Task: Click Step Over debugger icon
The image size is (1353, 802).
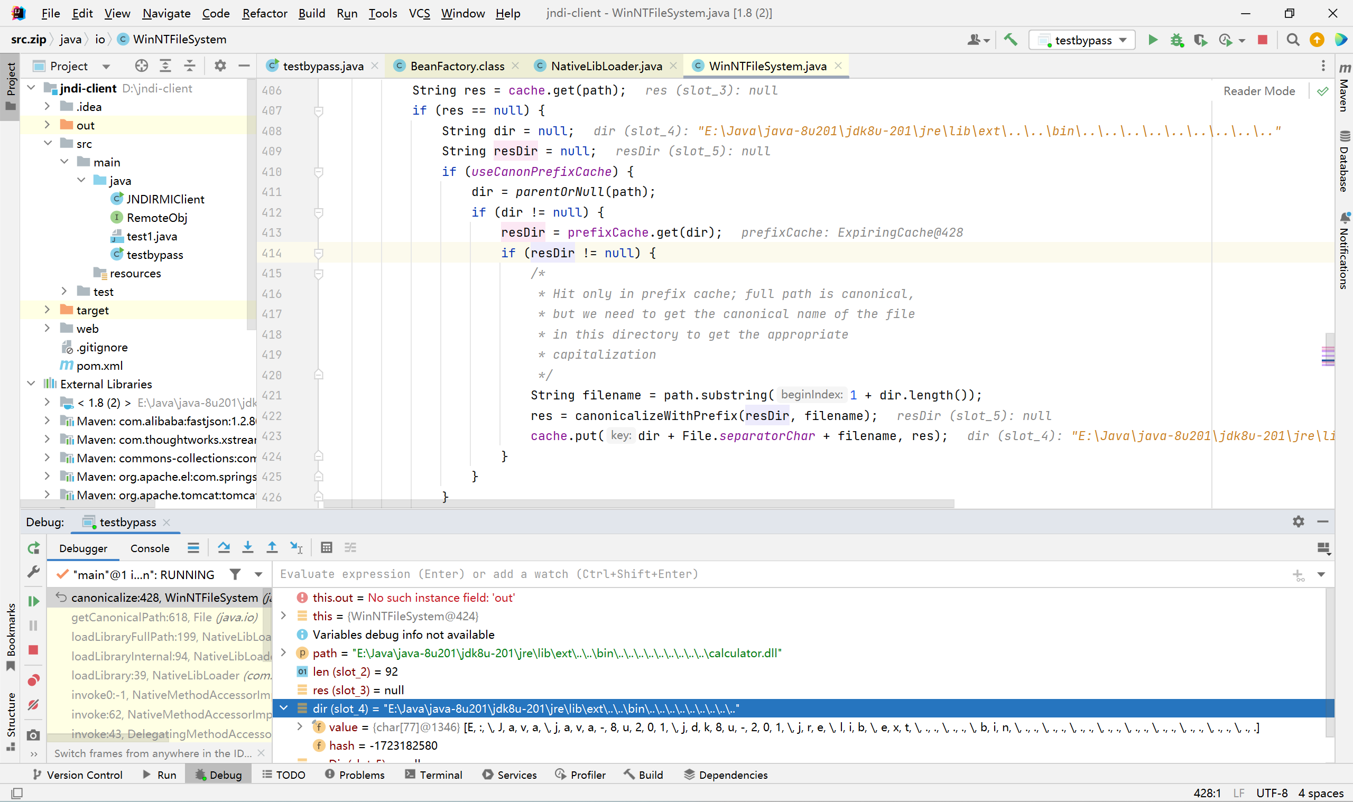Action: 224,547
